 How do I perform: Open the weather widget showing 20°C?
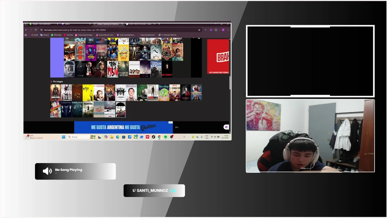coord(34,137)
